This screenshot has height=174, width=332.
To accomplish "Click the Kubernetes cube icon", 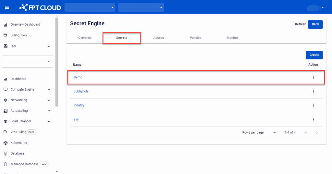I will point(6,143).
